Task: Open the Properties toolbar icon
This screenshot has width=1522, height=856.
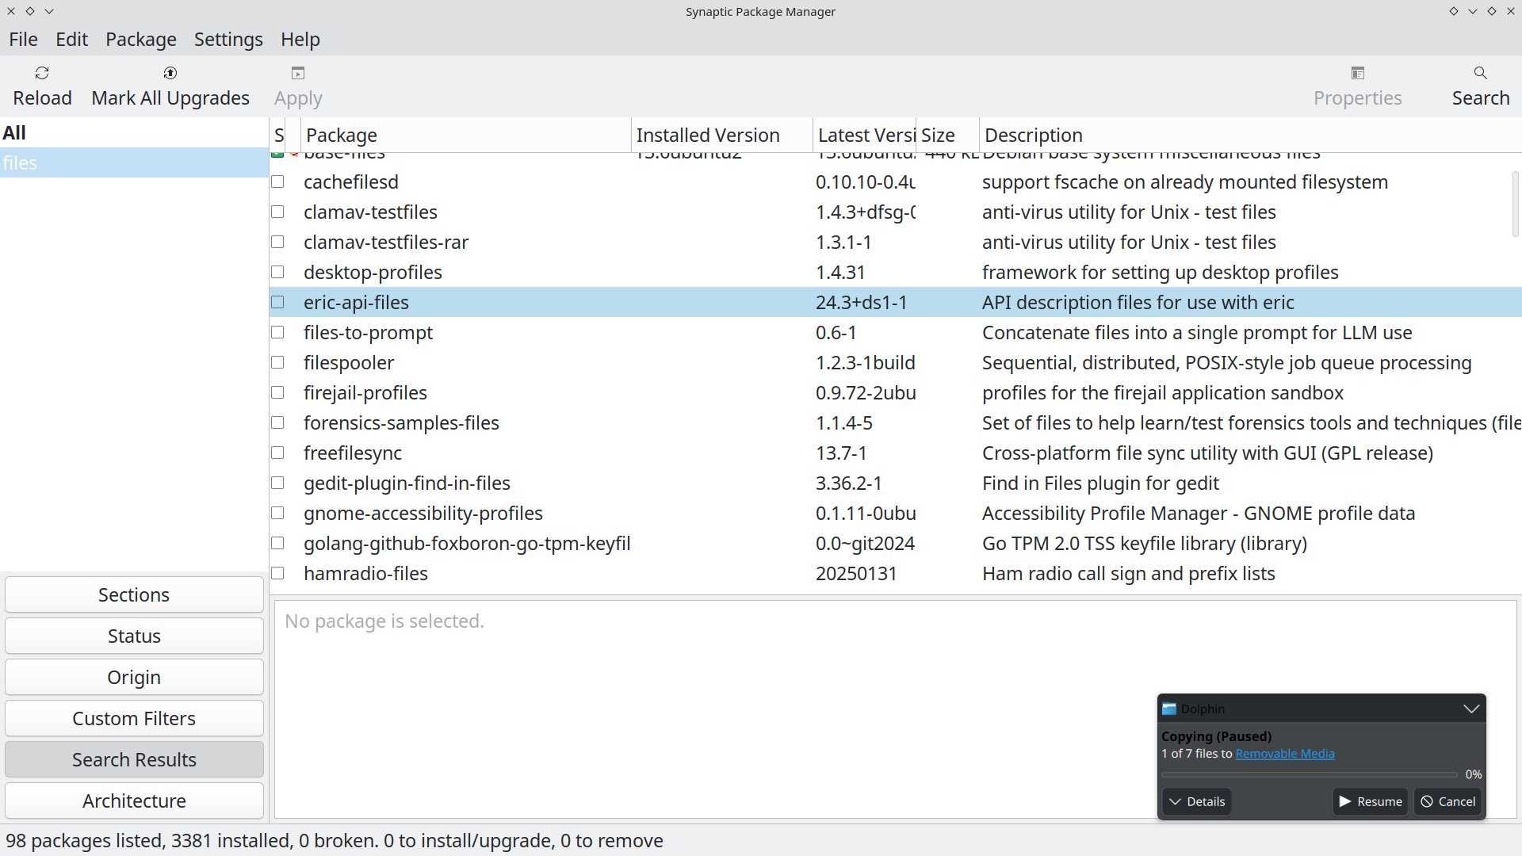Action: click(x=1357, y=73)
